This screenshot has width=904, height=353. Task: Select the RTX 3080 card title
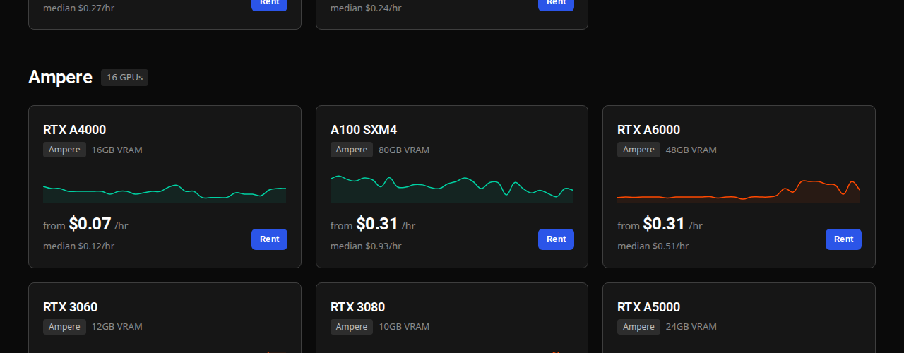coord(358,307)
